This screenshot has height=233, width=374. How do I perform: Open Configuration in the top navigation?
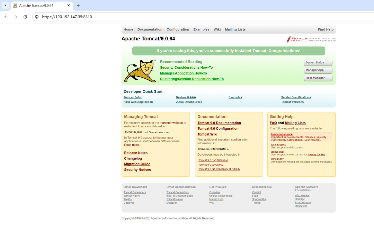click(x=178, y=29)
